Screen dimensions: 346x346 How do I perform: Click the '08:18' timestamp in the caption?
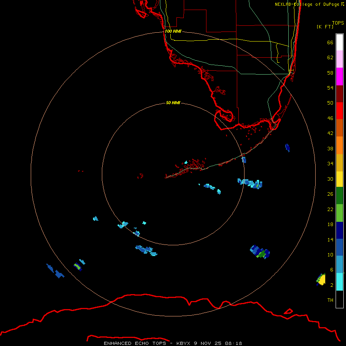click(233, 343)
